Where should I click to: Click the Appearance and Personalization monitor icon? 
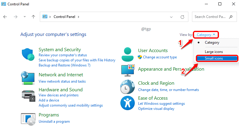128,70
